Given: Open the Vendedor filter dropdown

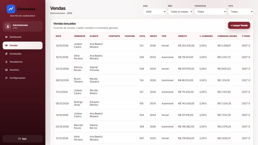Looking at the screenshot, I should 211,12.
